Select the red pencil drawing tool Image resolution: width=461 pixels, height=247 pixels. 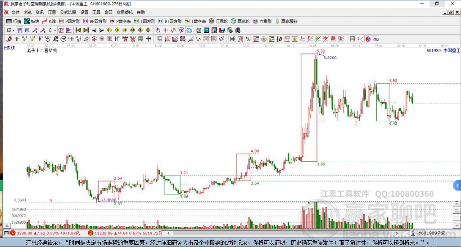click(x=9, y=39)
